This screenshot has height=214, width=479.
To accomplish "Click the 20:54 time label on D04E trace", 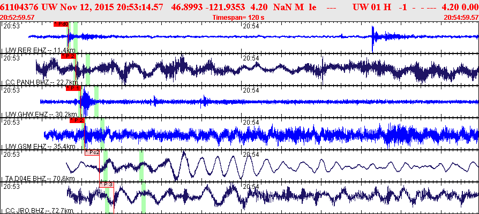I will click(x=251, y=154).
